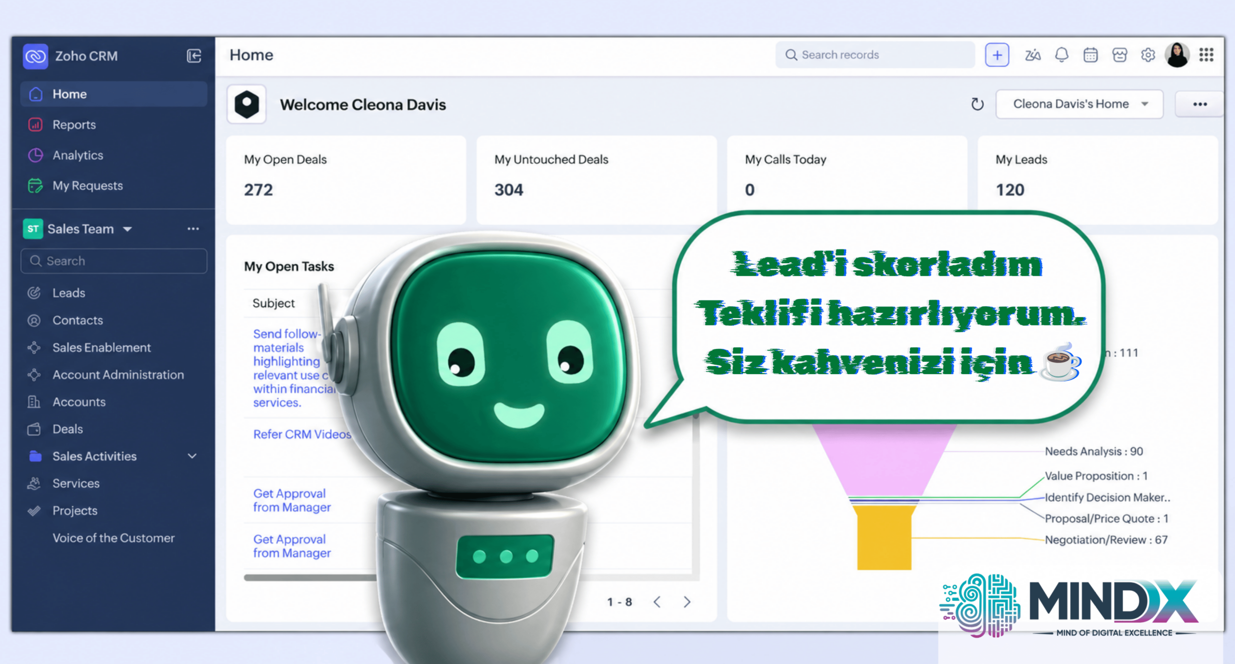This screenshot has height=664, width=1235.
Task: Go to next page of tasks
Action: tap(687, 602)
